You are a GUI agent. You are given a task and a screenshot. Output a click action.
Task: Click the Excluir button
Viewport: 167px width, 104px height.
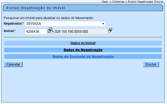tap(151, 64)
